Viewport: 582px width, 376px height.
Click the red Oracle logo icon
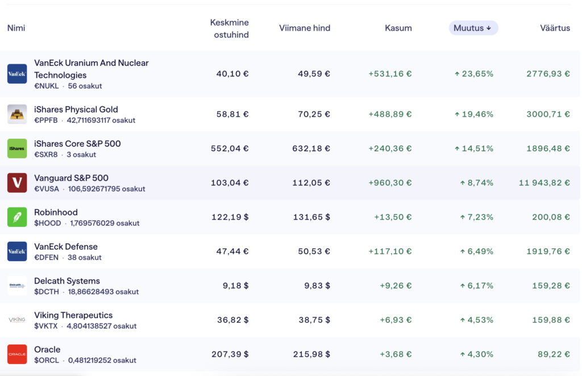coord(17,354)
